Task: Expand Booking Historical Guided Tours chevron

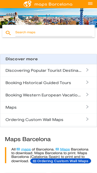Action: (87, 82)
